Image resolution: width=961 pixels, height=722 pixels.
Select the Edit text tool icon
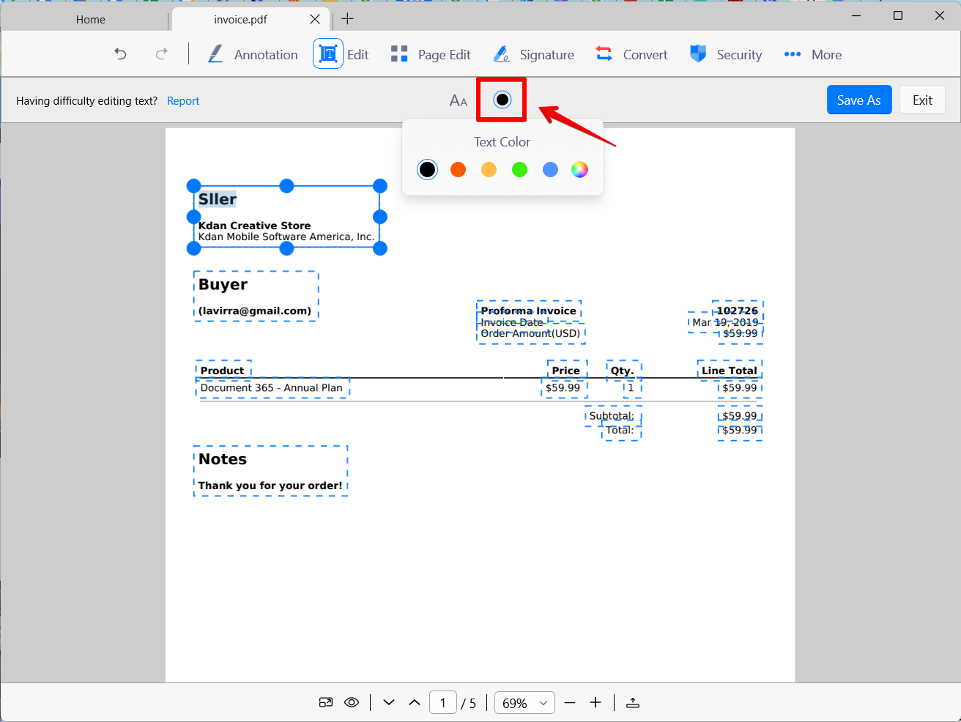pyautogui.click(x=328, y=54)
